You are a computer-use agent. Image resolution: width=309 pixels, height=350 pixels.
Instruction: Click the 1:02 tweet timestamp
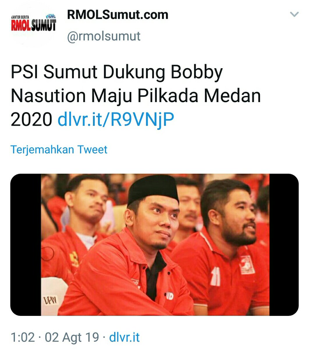coord(23,337)
